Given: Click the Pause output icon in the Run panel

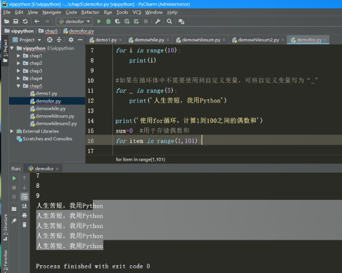Looking at the screenshot, I should (14, 197).
